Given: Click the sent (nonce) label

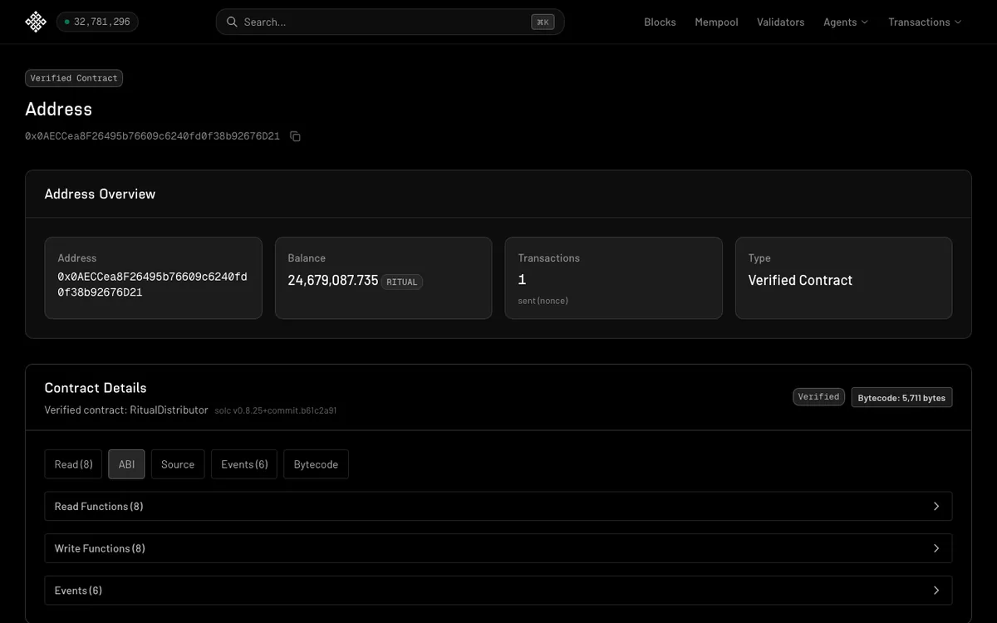Looking at the screenshot, I should pyautogui.click(x=543, y=301).
